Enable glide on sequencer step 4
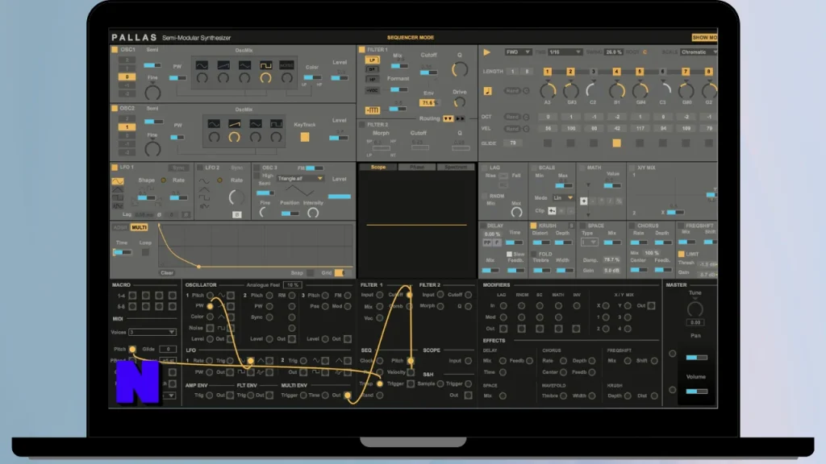 pos(616,143)
